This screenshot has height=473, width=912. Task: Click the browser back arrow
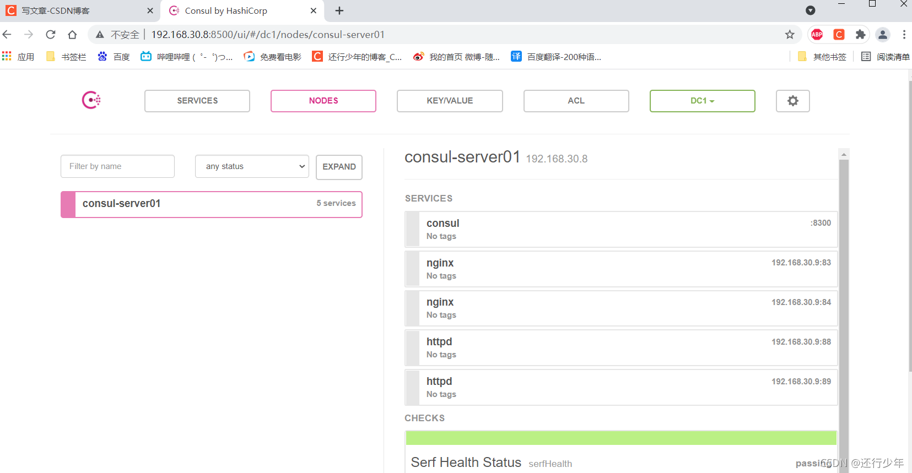click(7, 35)
